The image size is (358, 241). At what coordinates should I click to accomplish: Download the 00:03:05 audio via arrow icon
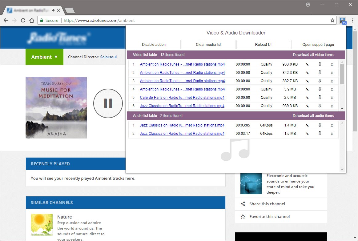320,125
